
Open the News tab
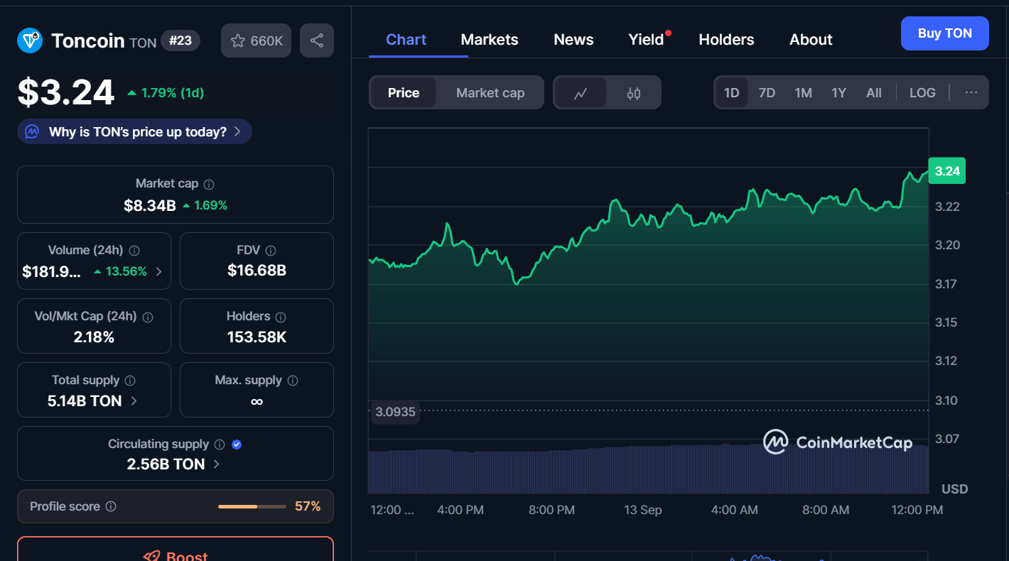tap(573, 40)
